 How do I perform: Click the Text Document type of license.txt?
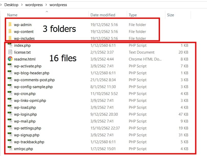coord(142,52)
